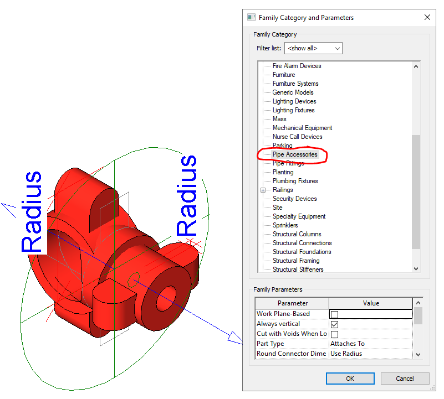Screen dimensions: 444x399
Task: Select Nurse Call Devices category
Action: tap(297, 137)
